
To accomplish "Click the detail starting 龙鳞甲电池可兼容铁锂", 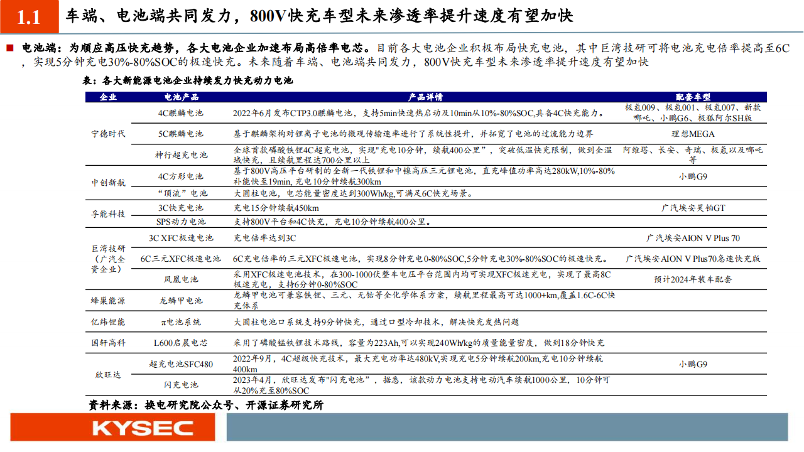I will (424, 301).
